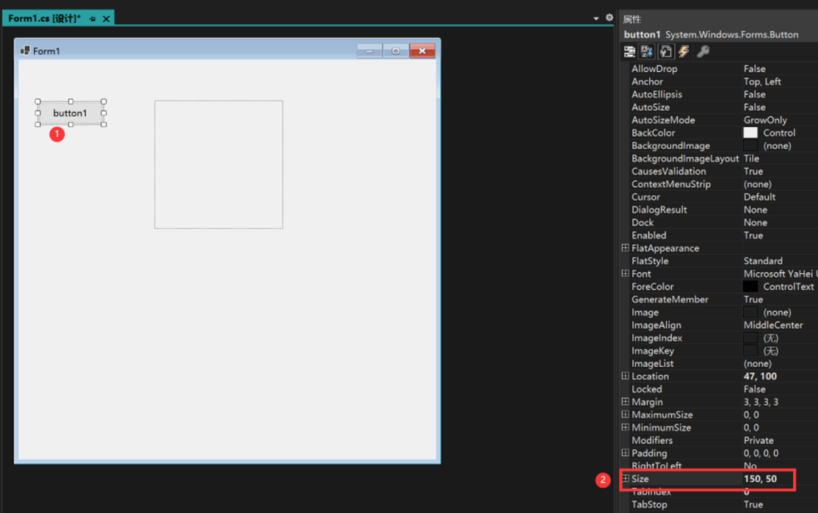Close the Form1.cs design tab
818x513 pixels.
tap(106, 19)
